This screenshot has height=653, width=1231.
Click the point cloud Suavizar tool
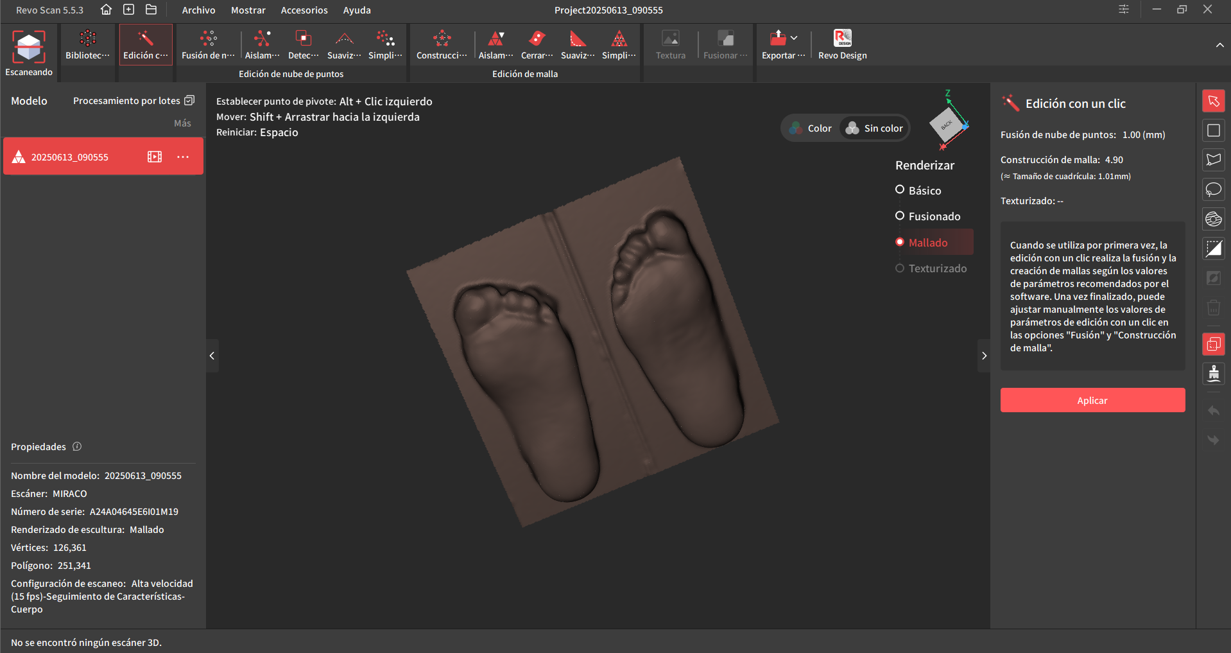[x=344, y=45]
